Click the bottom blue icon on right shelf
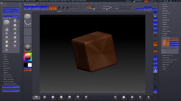 click(155, 91)
